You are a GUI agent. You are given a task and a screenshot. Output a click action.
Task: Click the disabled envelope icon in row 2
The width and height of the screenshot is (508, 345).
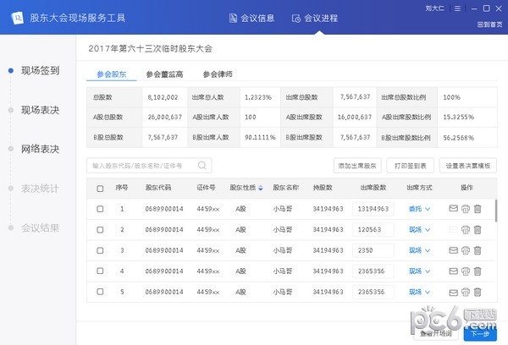pos(453,229)
